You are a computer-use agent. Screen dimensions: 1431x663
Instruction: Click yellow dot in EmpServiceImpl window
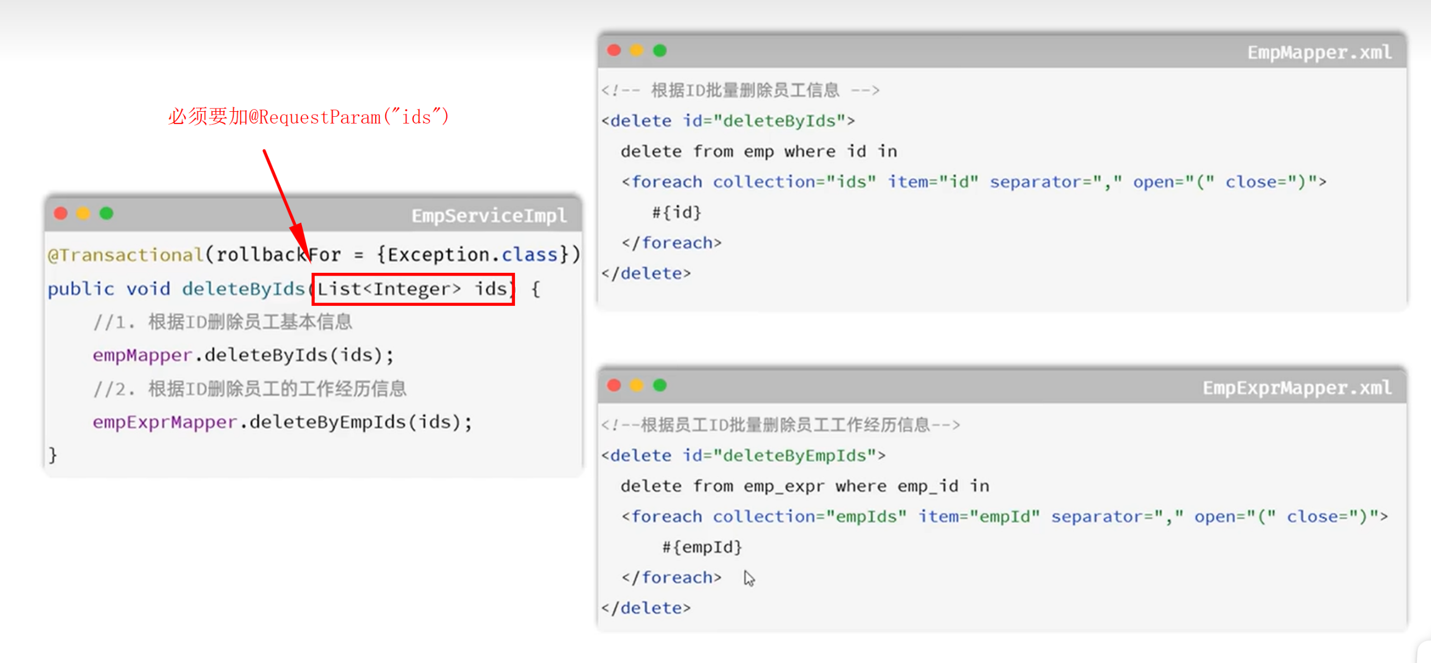[83, 214]
